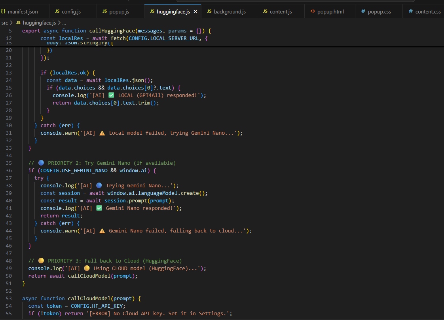
Task: Click 'catch (err)' on line 30
Action: pyautogui.click(x=57, y=125)
